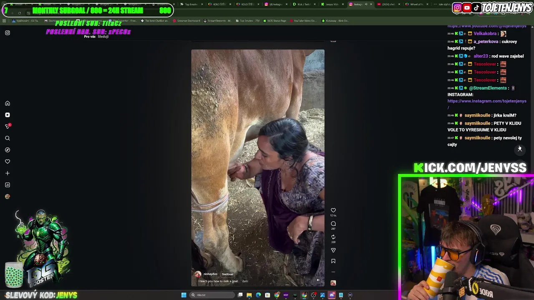
Task: Go to Instagram Home in sidebar
Action: pyautogui.click(x=8, y=103)
